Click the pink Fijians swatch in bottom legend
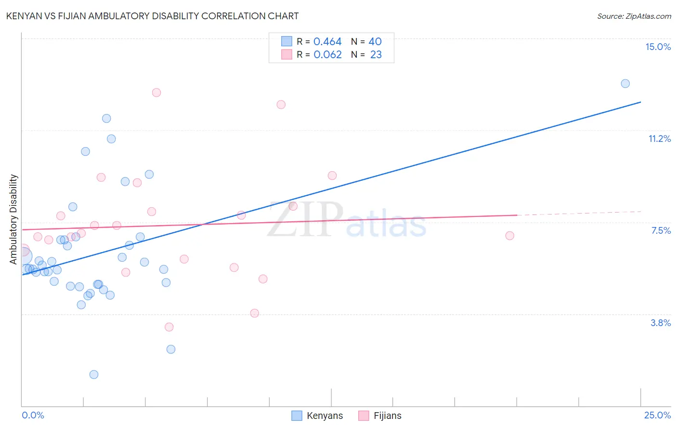The image size is (677, 429). tap(364, 416)
